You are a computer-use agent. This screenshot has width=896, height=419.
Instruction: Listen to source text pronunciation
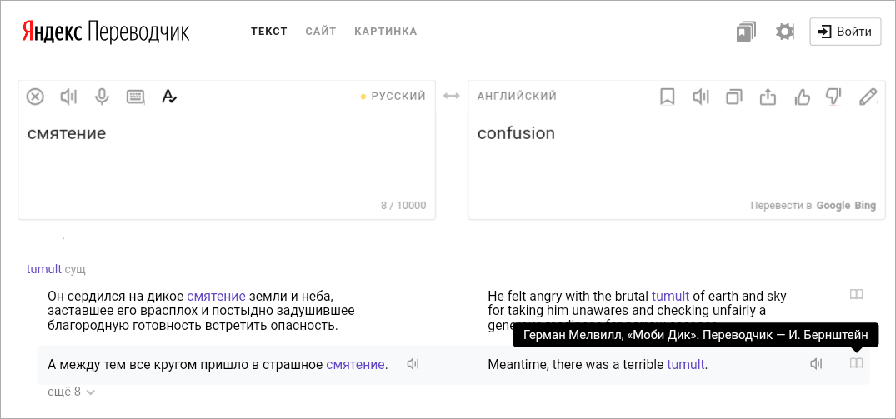(68, 97)
